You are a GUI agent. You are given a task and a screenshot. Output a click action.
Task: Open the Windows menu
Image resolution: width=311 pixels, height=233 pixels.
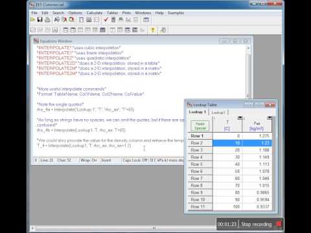coord(143,13)
